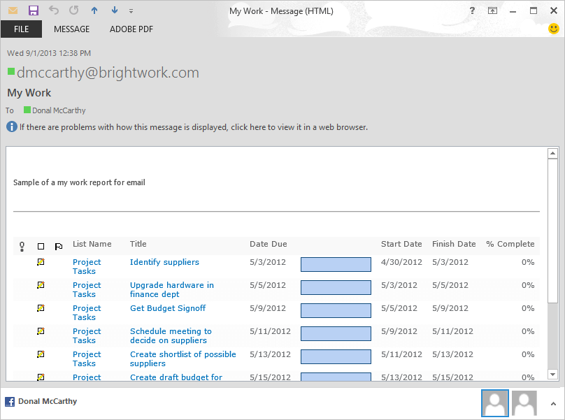Screen dimensions: 565x420
Task: Go to Next Item with down arrow
Action: click(115, 10)
